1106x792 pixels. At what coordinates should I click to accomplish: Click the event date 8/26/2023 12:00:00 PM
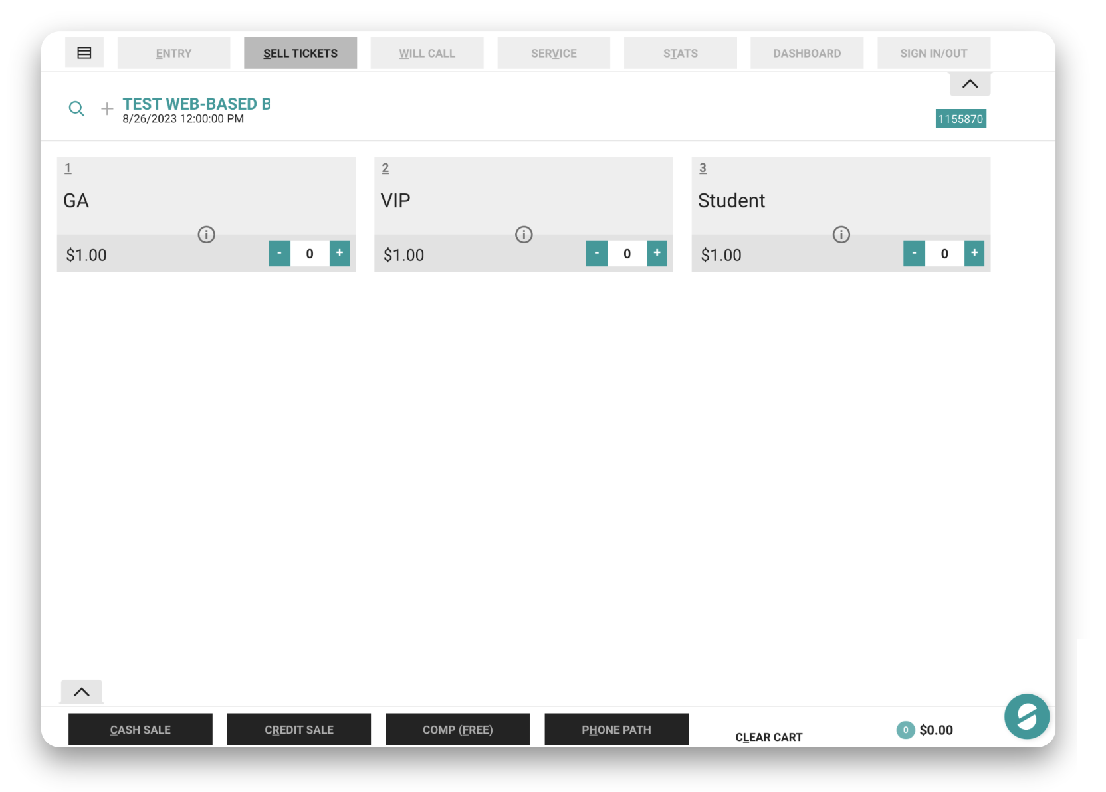[183, 119]
